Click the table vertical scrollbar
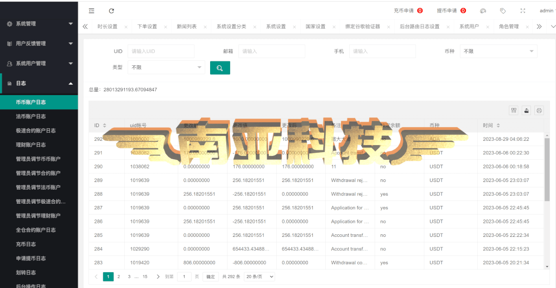 point(547,170)
